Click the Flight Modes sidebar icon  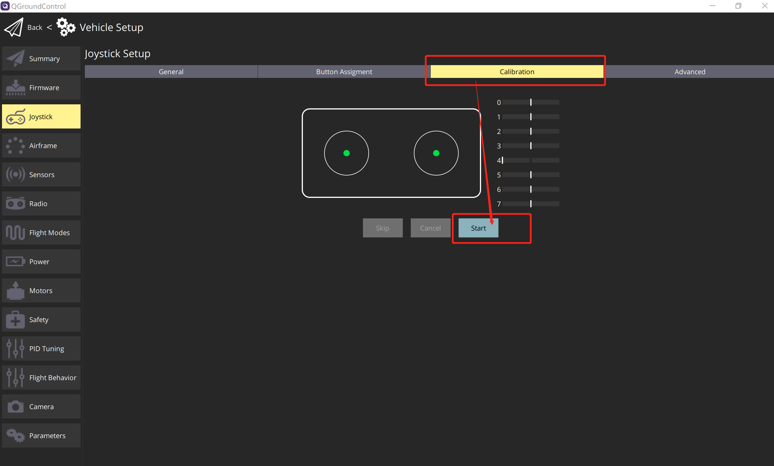pyautogui.click(x=15, y=232)
